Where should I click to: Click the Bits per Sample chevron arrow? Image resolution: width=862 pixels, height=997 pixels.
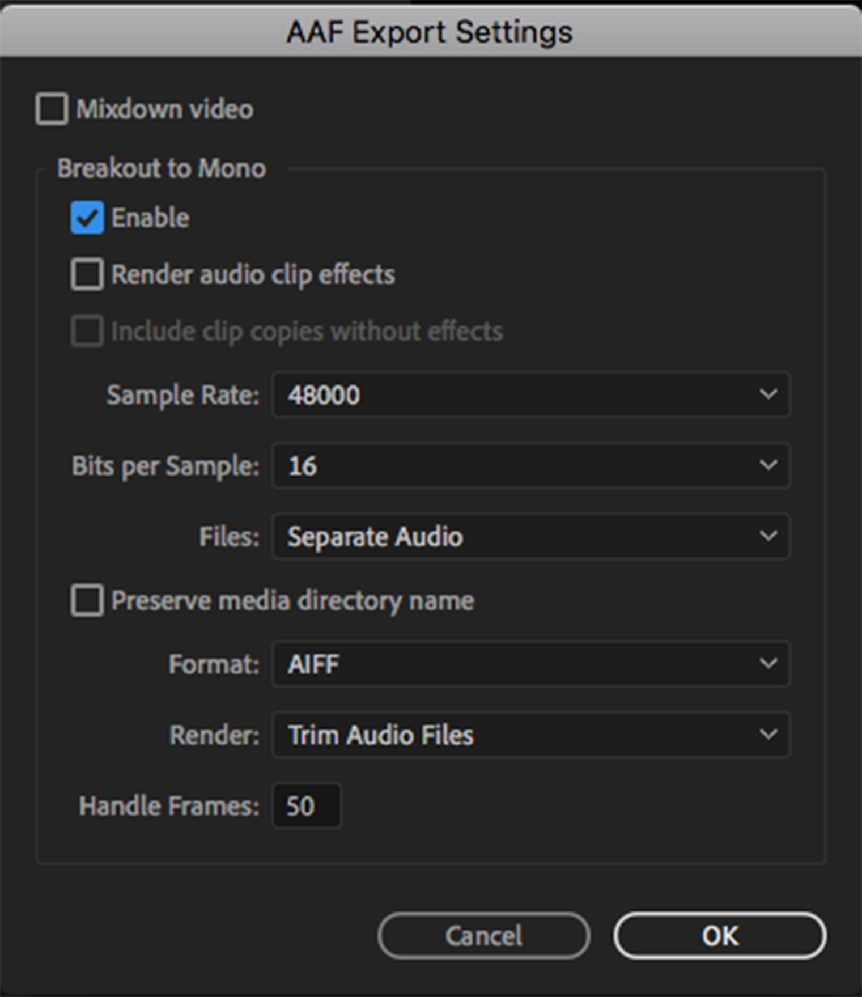pyautogui.click(x=768, y=465)
